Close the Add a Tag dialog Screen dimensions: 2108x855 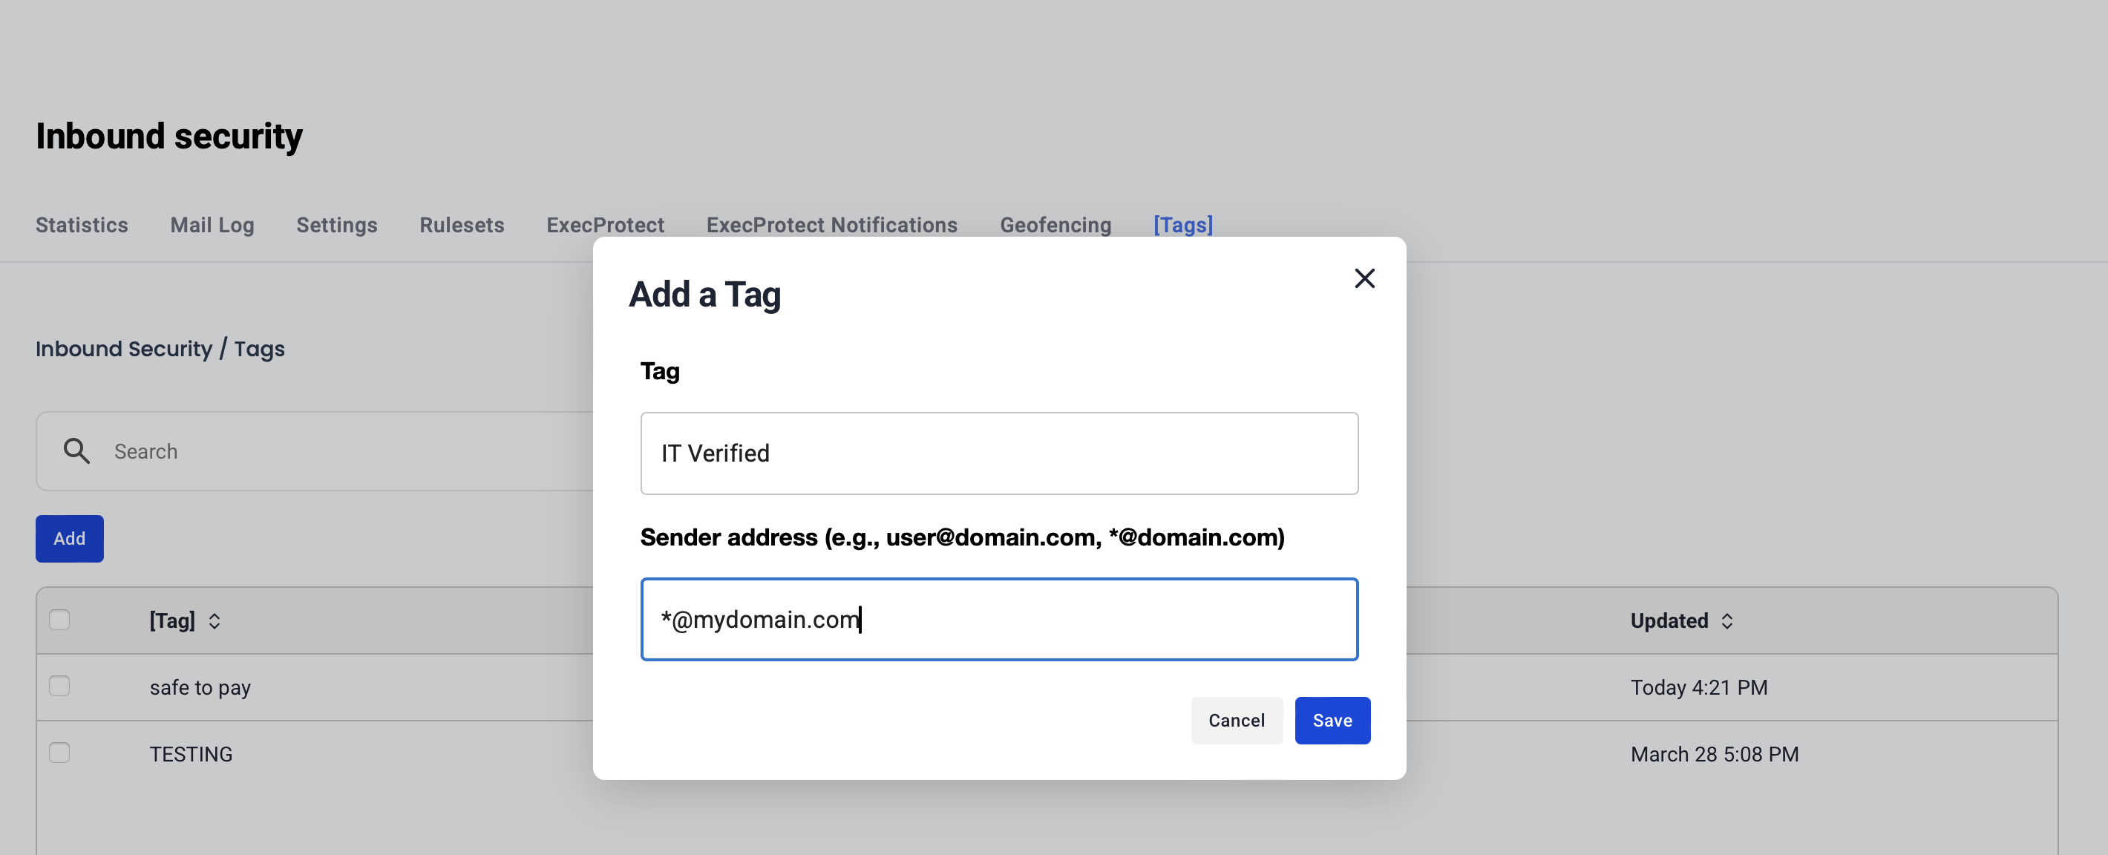point(1364,278)
